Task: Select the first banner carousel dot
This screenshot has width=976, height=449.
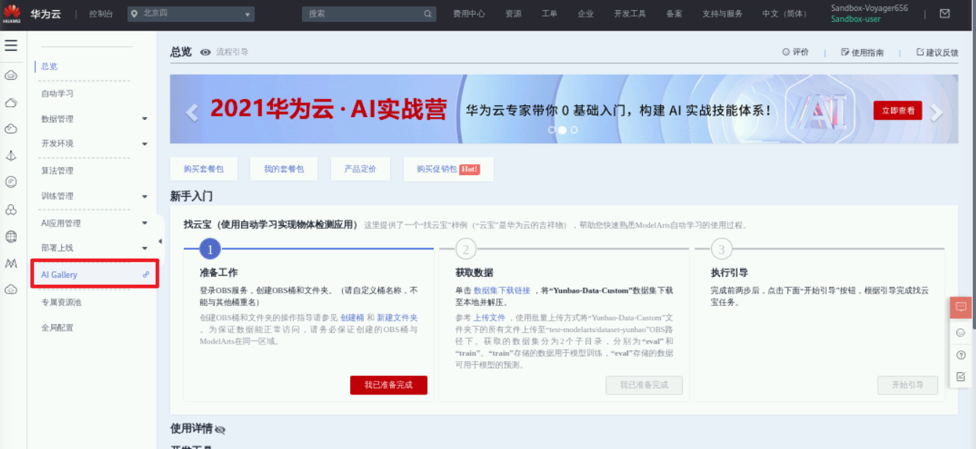Action: tap(552, 130)
